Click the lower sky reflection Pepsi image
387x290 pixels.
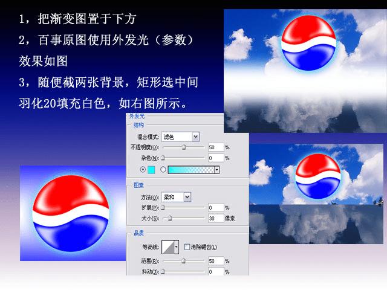[316, 194]
